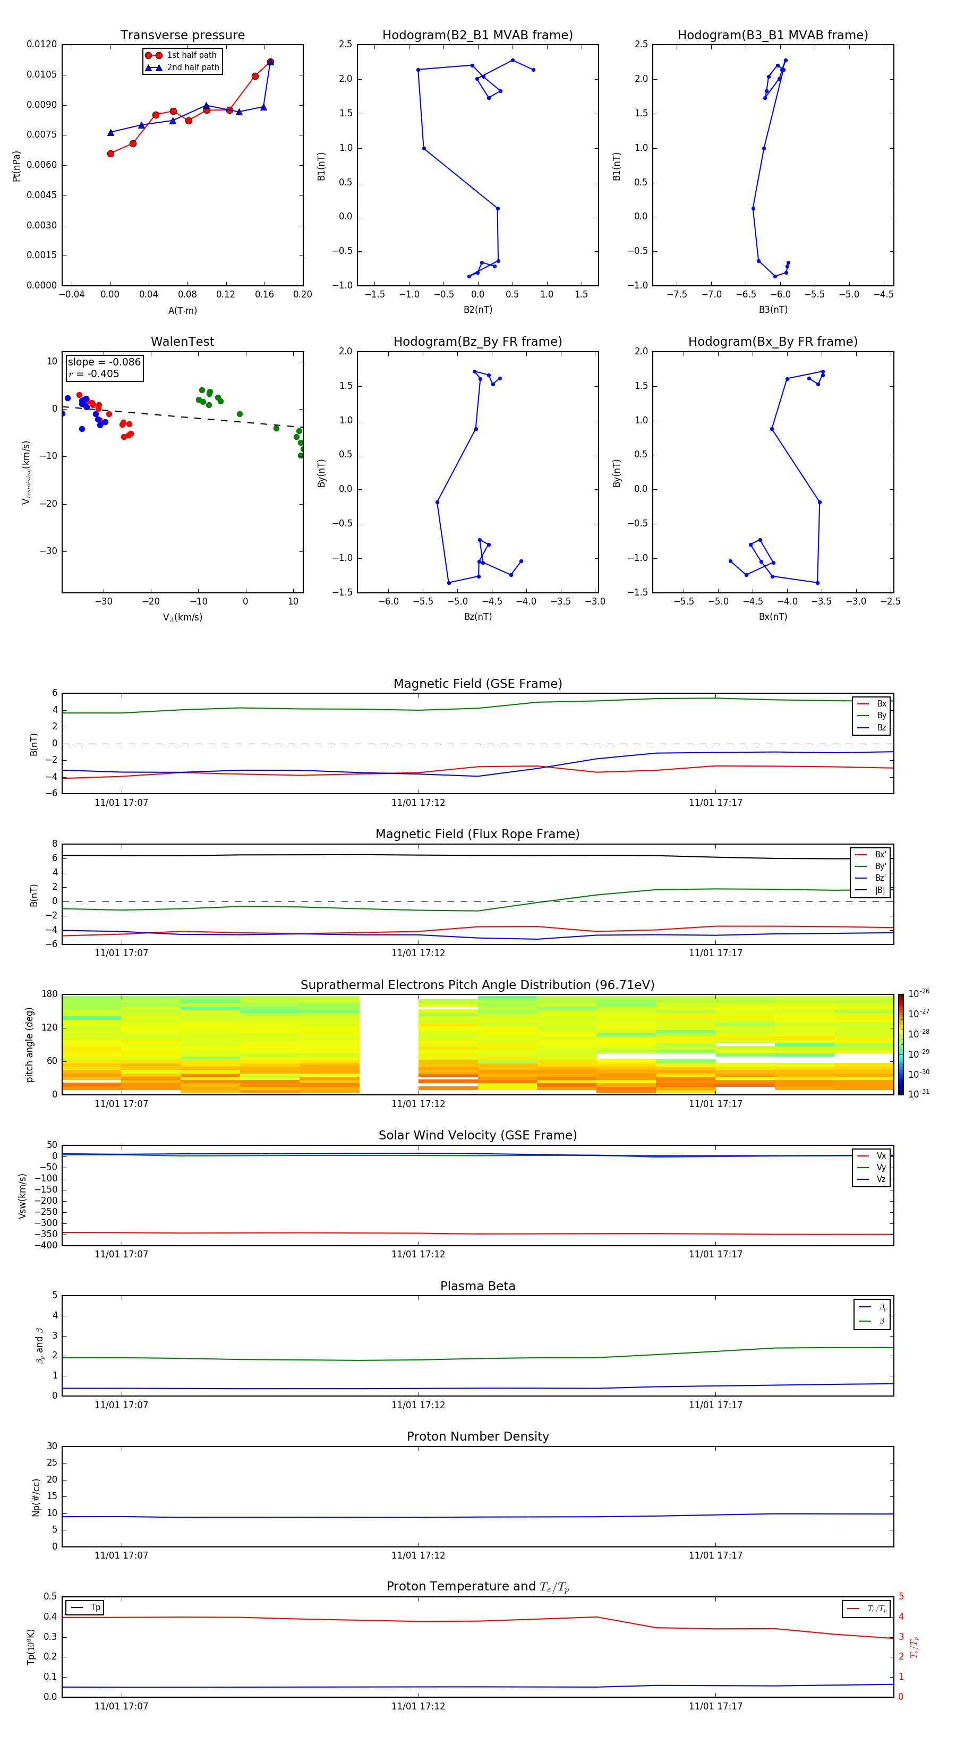Click the red 'Te/Tp' right axis label
This screenshot has width=956, height=1753.
tap(914, 1647)
